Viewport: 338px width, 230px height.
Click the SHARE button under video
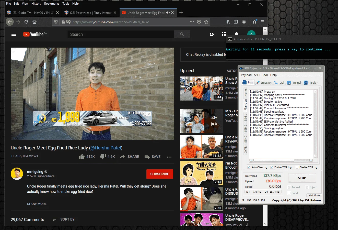[130, 157]
